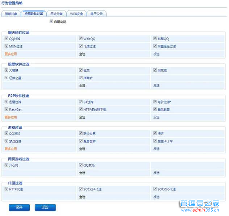Click 全选 in 代理过滤 section
Image resolution: width=229 pixels, height=216 pixels.
pyautogui.click(x=82, y=197)
